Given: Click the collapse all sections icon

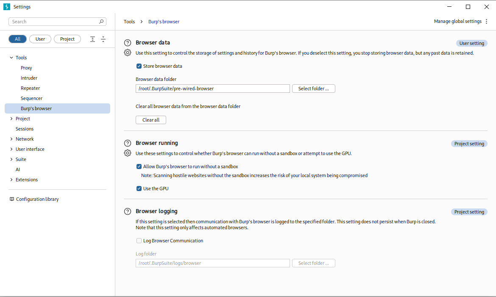Looking at the screenshot, I should (x=103, y=39).
